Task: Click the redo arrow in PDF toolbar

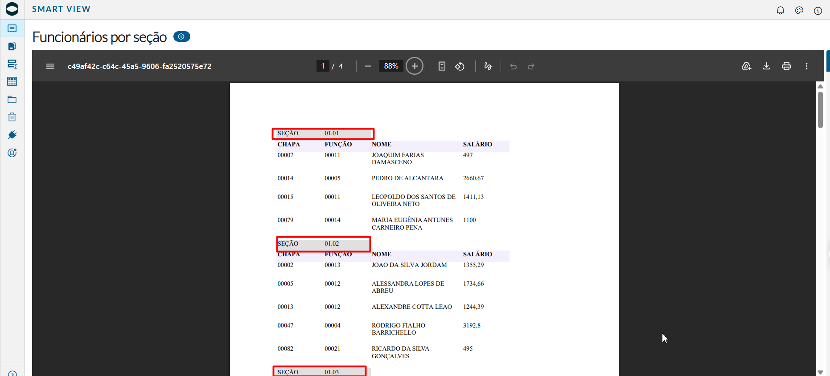Action: coord(531,66)
